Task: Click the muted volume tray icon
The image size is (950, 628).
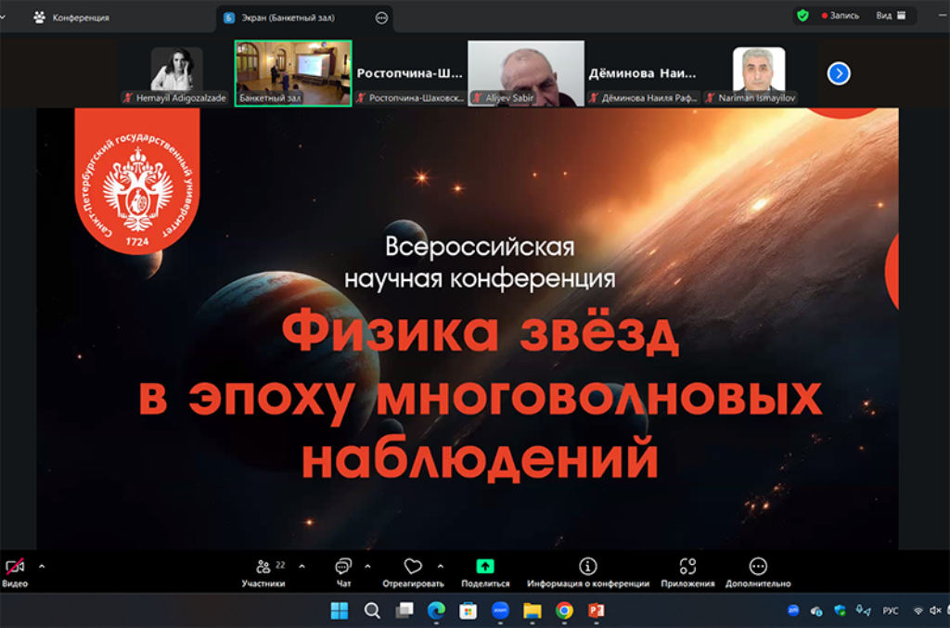Action: pos(935,610)
